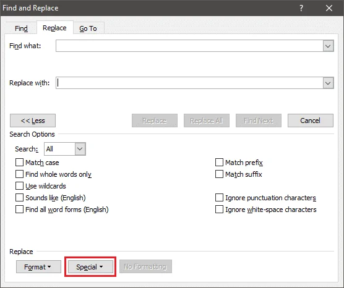Enable the Match case checkbox
This screenshot has height=288, width=344.
(19, 163)
